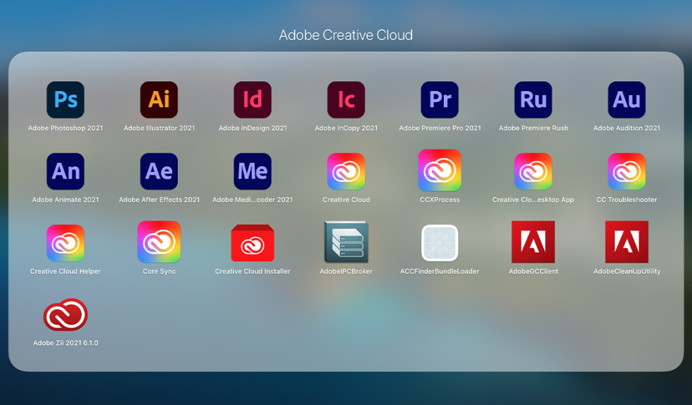Select the 'CC Troubleshooter' label text
Viewport: 692px width, 405px height.
coord(626,200)
